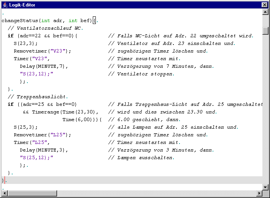
Task: Click the Delay(MINUTE,7) line
Action: click(x=44, y=66)
